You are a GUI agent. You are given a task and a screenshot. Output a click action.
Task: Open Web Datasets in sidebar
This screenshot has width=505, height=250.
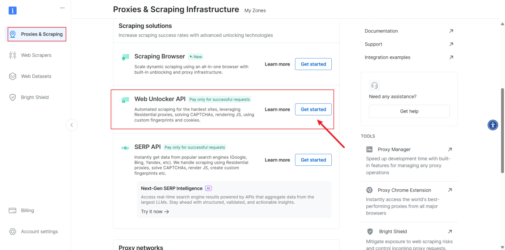click(36, 76)
